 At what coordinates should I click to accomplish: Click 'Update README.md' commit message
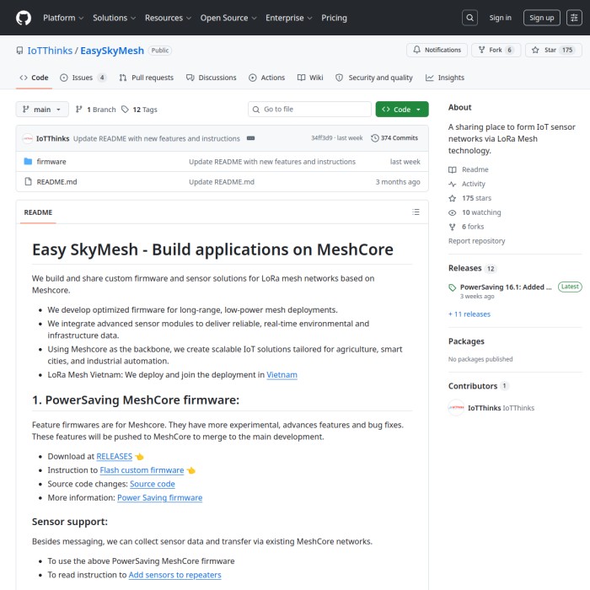pos(222,182)
